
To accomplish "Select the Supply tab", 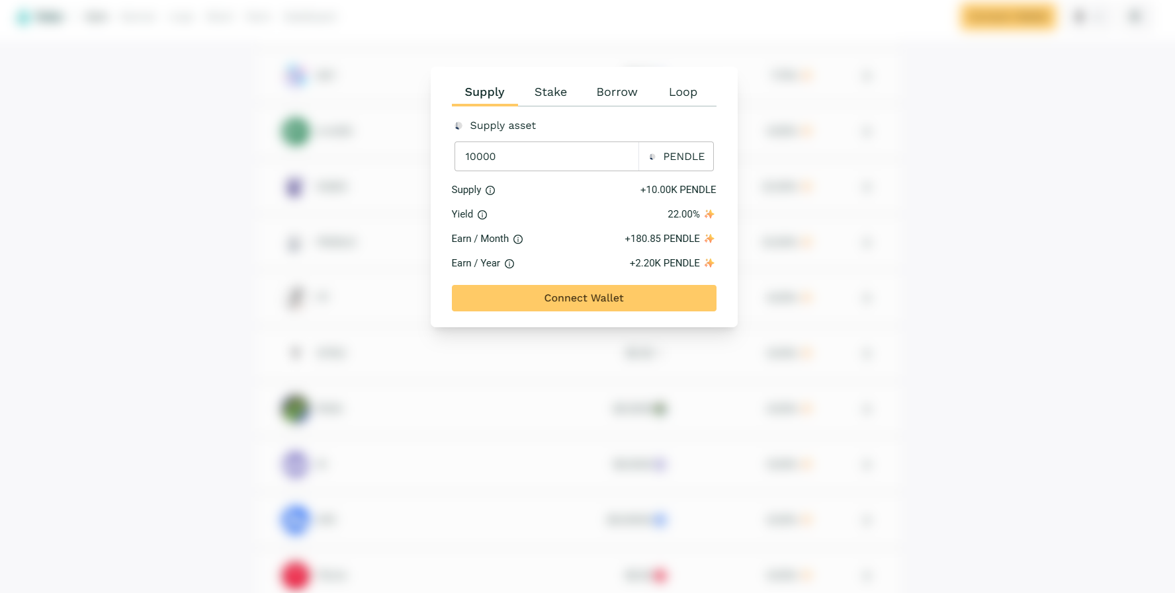I will [484, 93].
